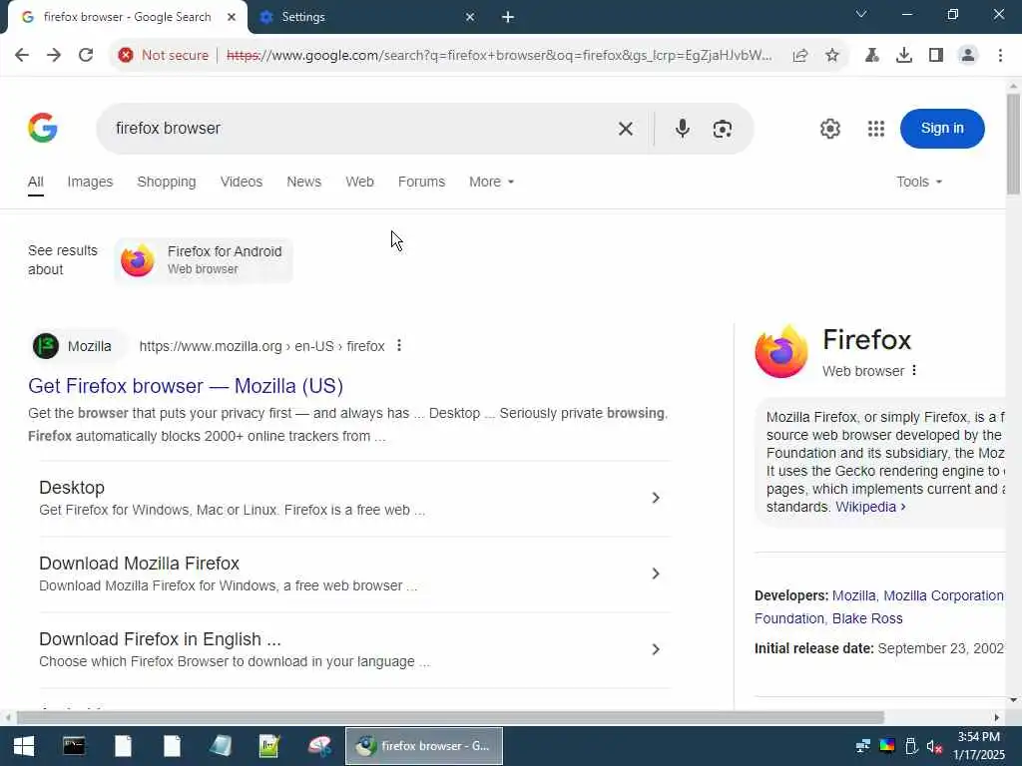Image resolution: width=1022 pixels, height=766 pixels.
Task: Click the Desktop sitelink heading
Action: coord(72,488)
